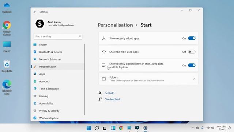Open the Start menu from taskbar
The image size is (234, 132).
point(89,128)
